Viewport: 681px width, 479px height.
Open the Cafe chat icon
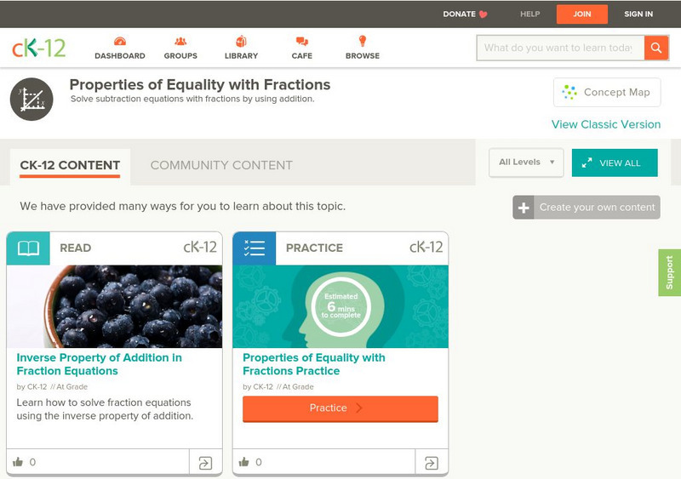tap(302, 42)
